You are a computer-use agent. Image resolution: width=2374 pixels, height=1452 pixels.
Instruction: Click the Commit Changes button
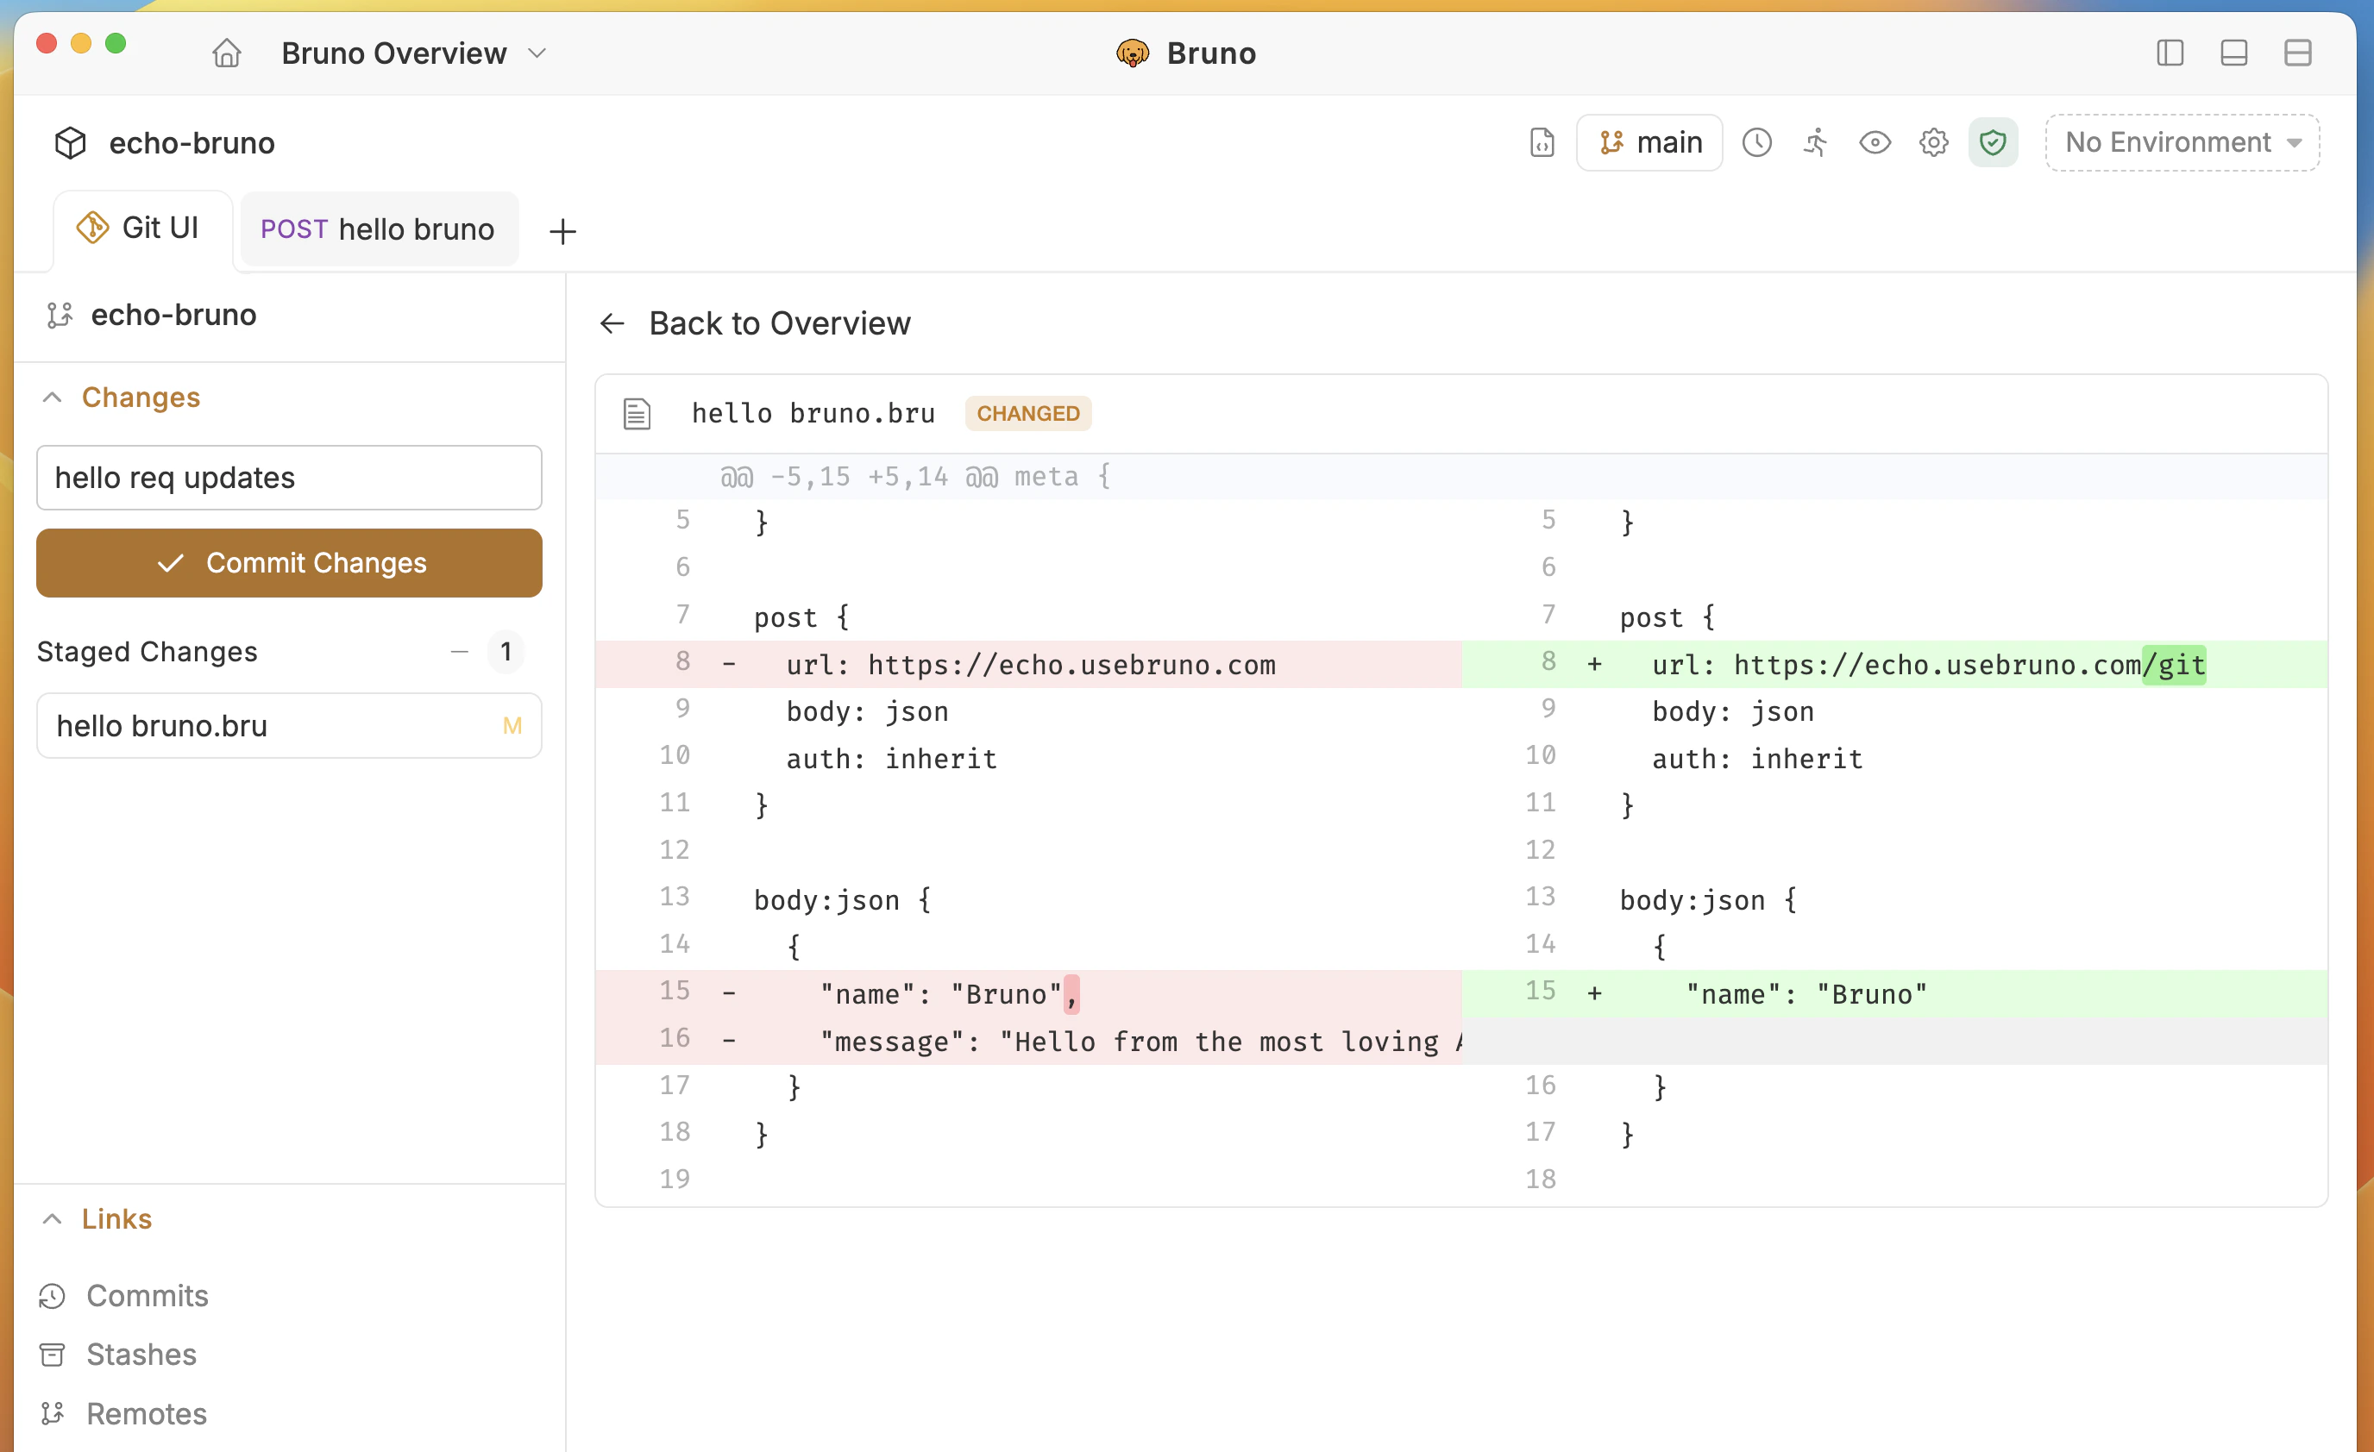tap(288, 562)
